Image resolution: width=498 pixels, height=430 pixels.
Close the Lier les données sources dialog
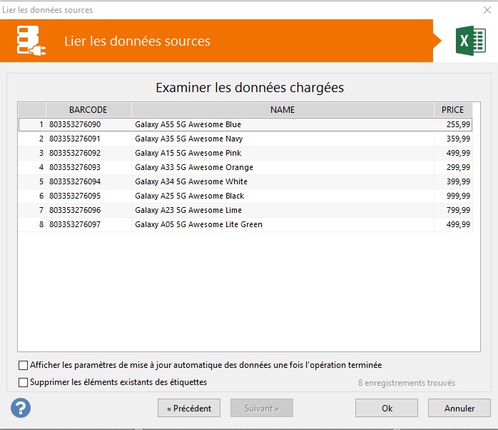487,10
